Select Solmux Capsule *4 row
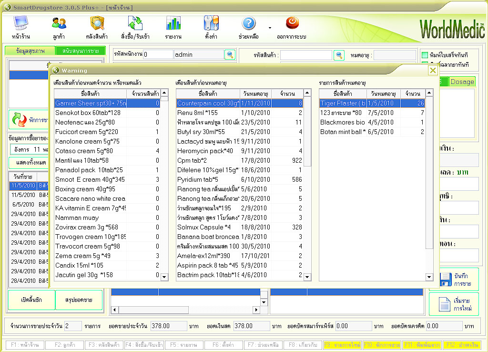The width and height of the screenshot is (488, 352). (x=240, y=228)
